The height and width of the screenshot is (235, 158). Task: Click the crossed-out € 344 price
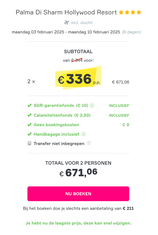point(77,60)
